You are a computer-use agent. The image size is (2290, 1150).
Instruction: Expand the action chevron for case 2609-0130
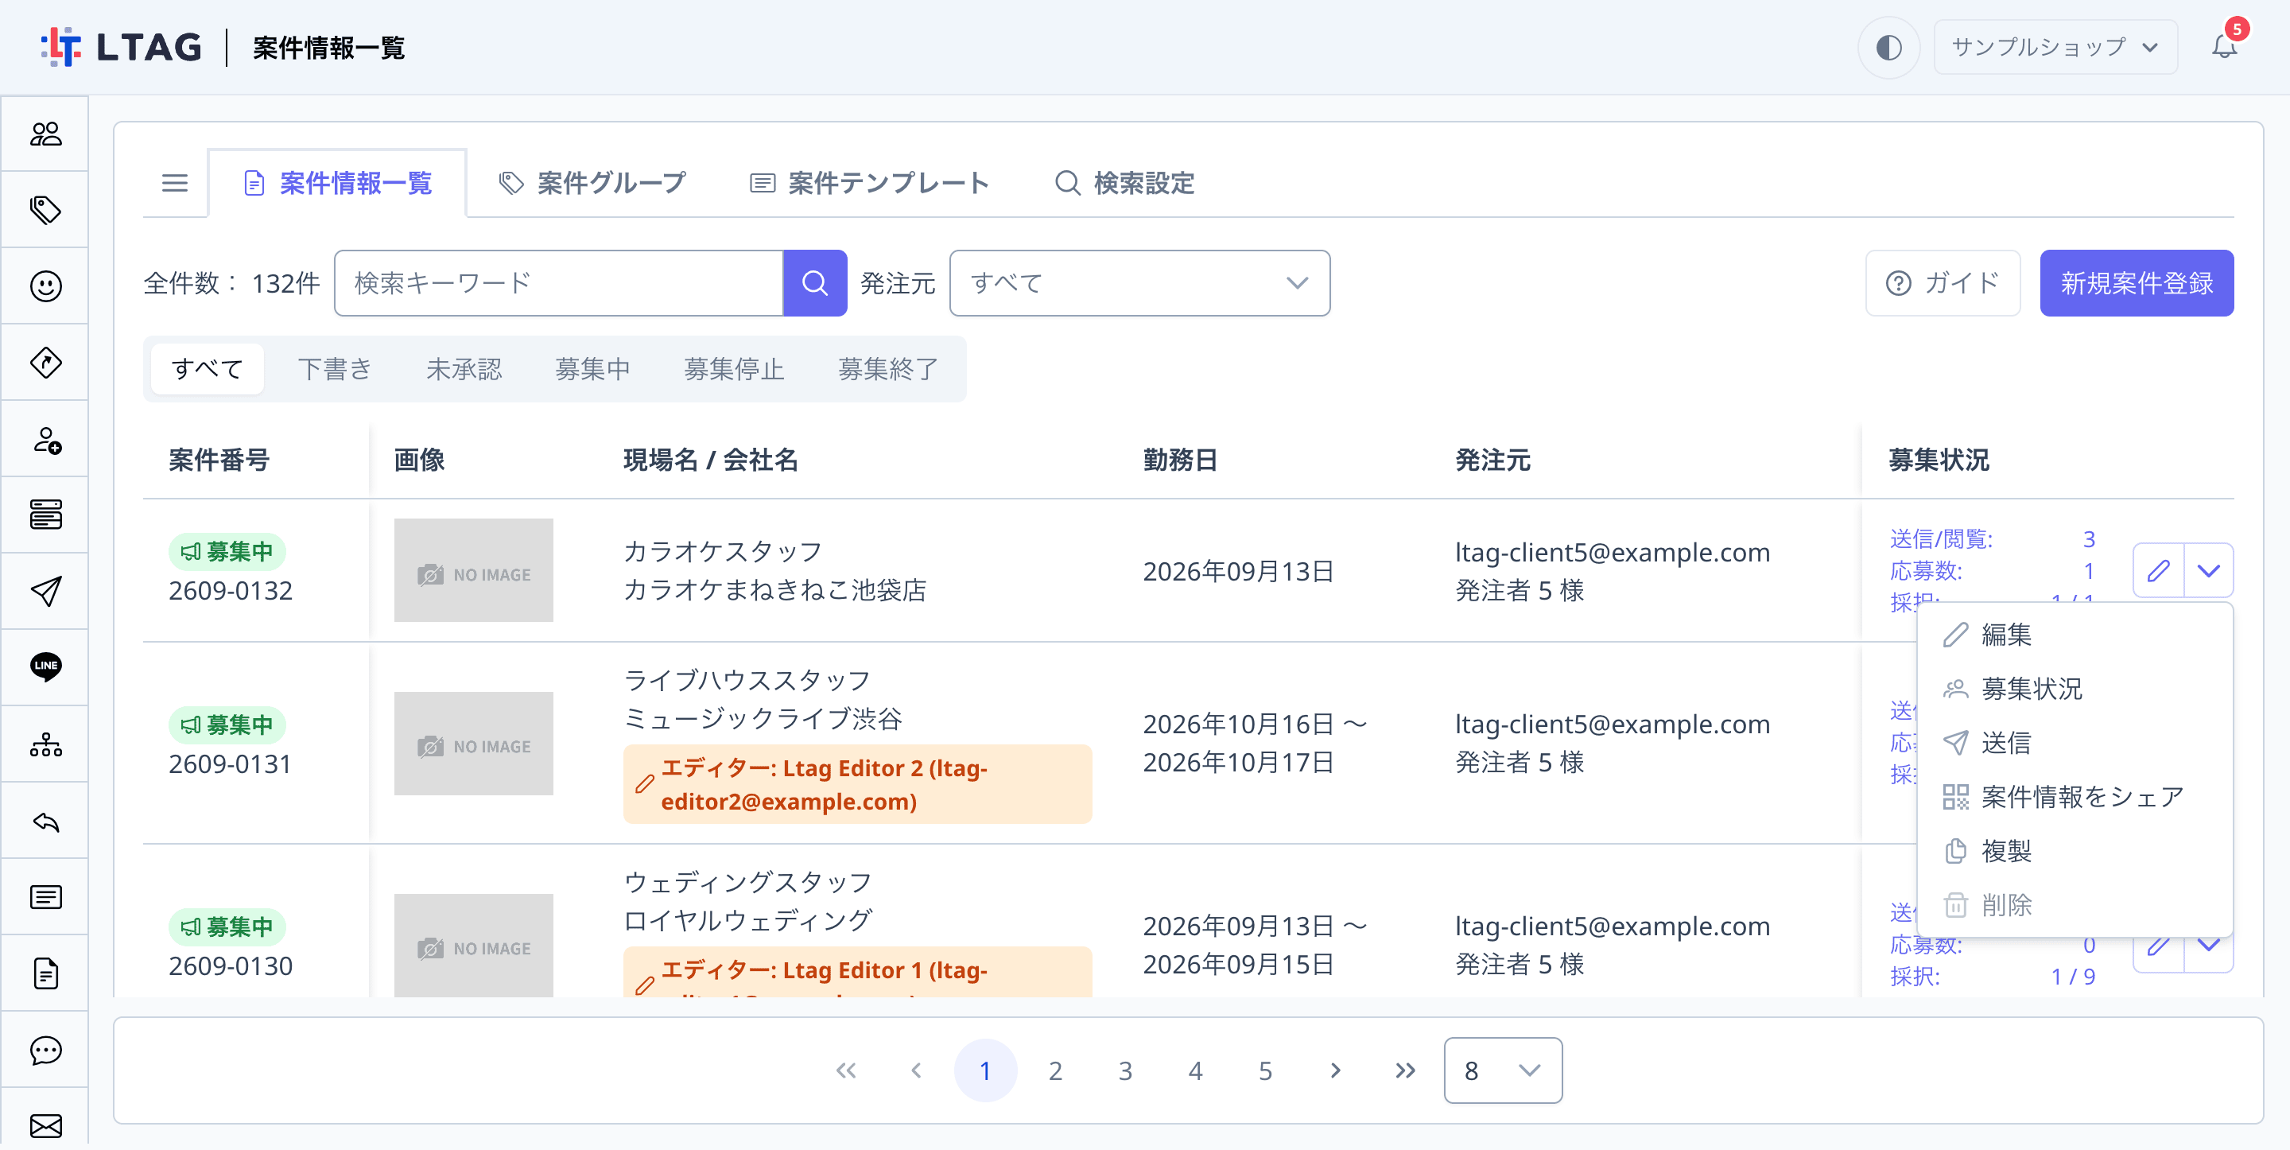2208,946
